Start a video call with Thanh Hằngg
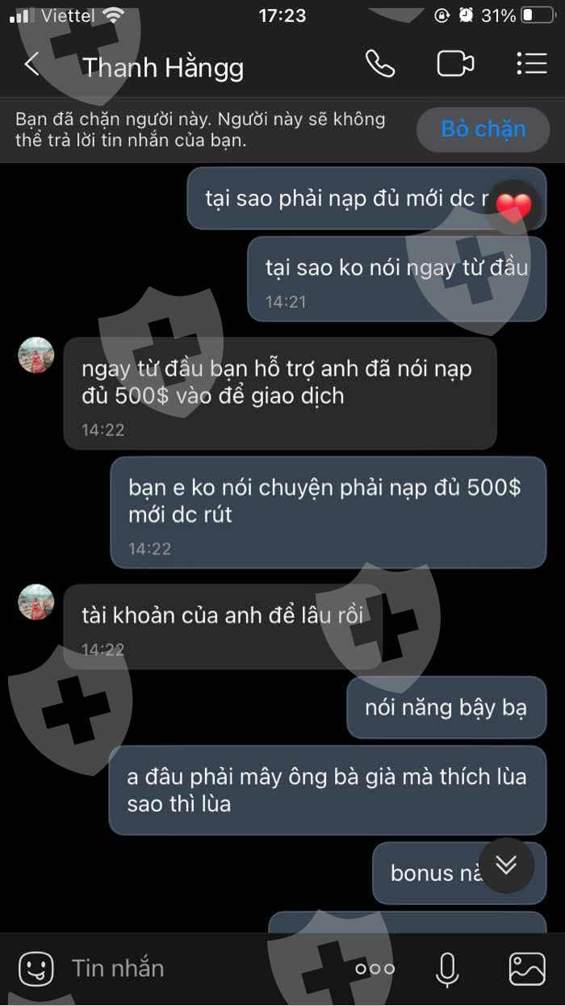Image resolution: width=565 pixels, height=1006 pixels. point(455,64)
